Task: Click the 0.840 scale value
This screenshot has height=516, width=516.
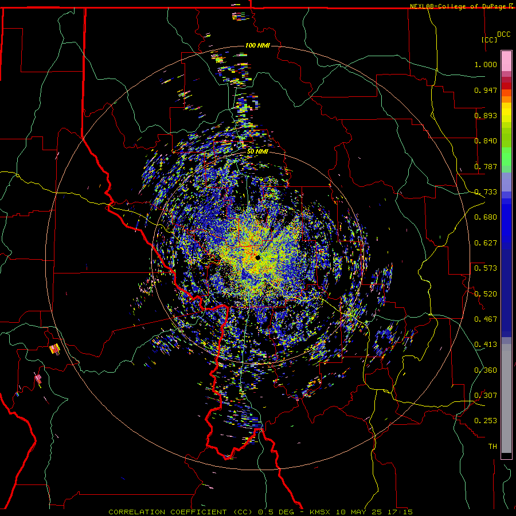Action: 486,141
